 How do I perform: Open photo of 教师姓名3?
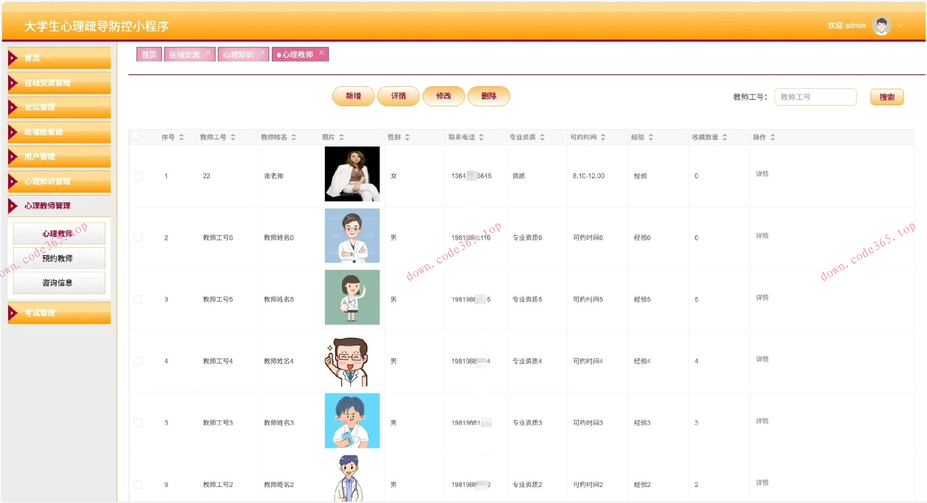(x=352, y=421)
